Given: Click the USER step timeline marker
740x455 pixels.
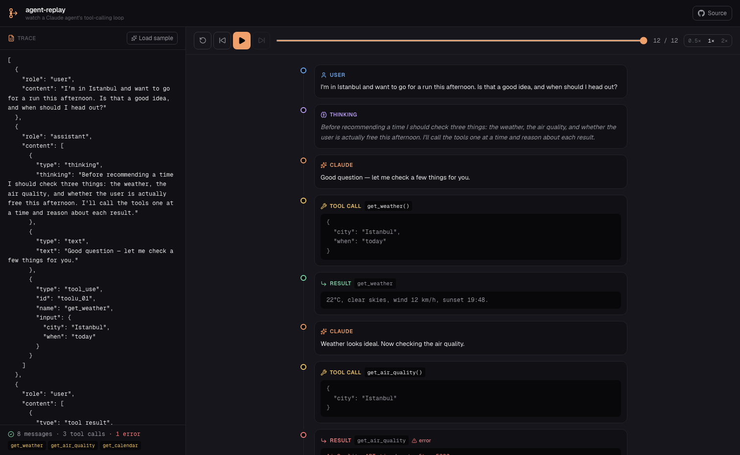Looking at the screenshot, I should (x=303, y=70).
